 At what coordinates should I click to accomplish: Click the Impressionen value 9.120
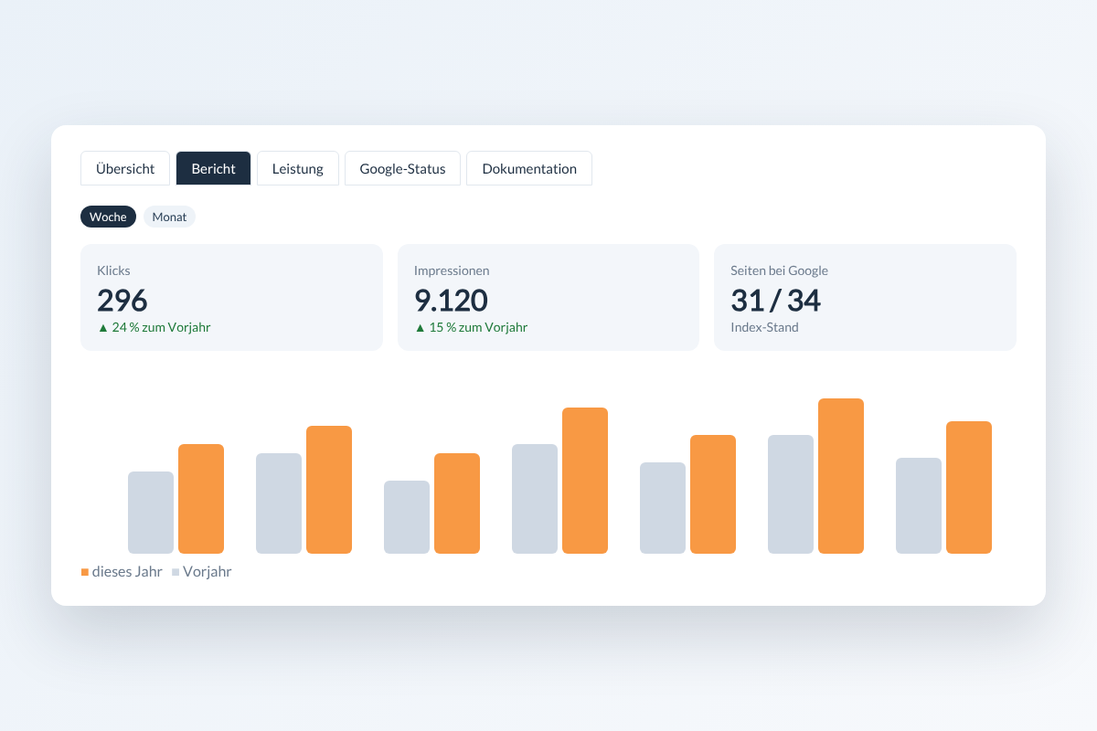click(451, 300)
